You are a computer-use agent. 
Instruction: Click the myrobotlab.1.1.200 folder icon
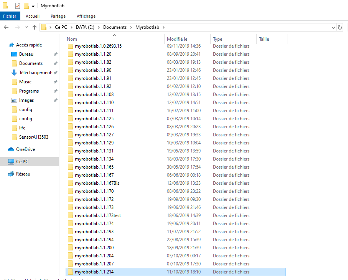[x=70, y=248]
